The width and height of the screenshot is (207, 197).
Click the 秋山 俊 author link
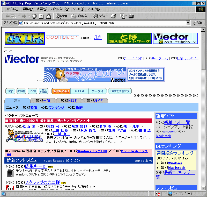[29, 126]
